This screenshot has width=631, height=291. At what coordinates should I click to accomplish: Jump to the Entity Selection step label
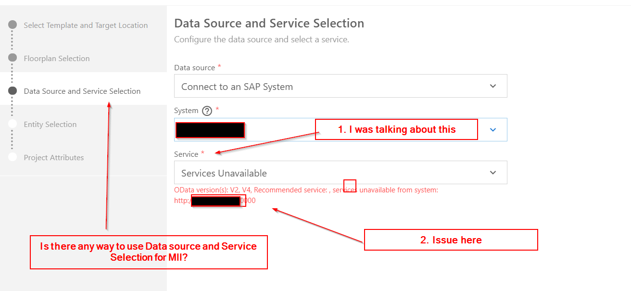(50, 125)
